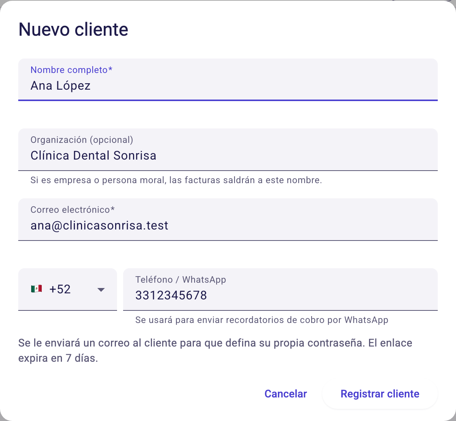
Task: Select the Teléfono / WhatsApp field
Action: (280, 290)
